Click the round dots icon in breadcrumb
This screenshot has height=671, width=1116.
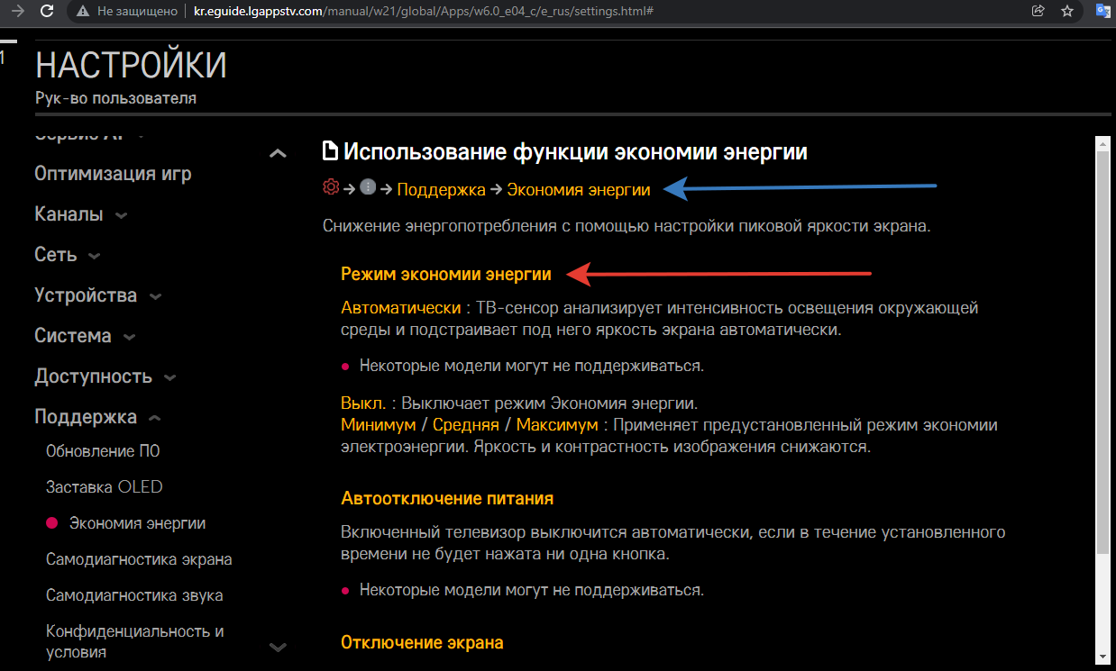(x=368, y=188)
